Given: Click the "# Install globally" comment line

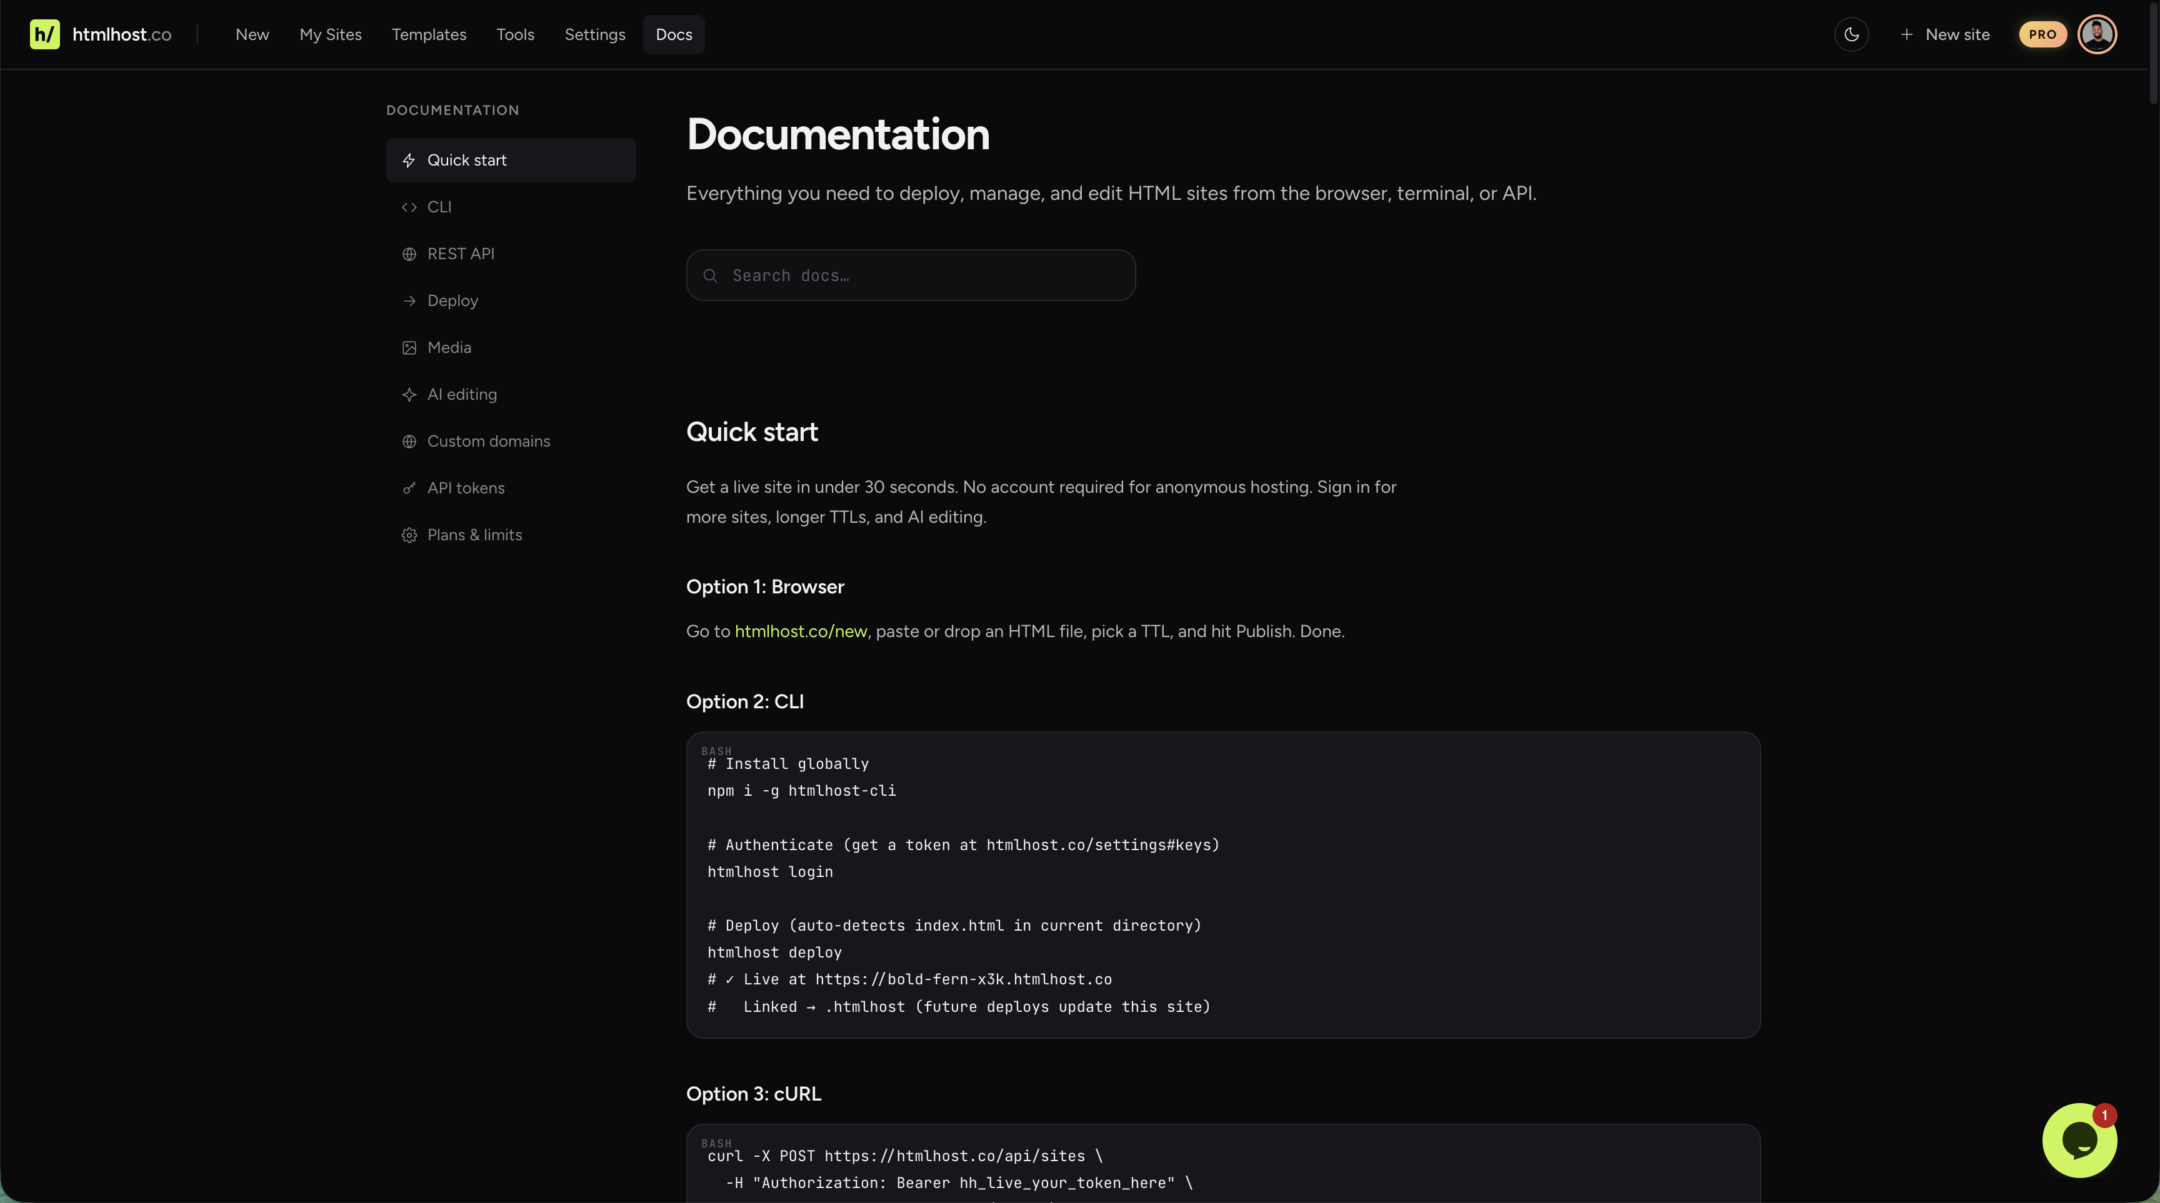Looking at the screenshot, I should [788, 764].
